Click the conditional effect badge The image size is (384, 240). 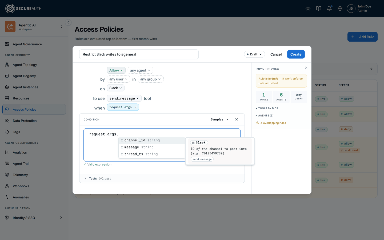[349, 150]
